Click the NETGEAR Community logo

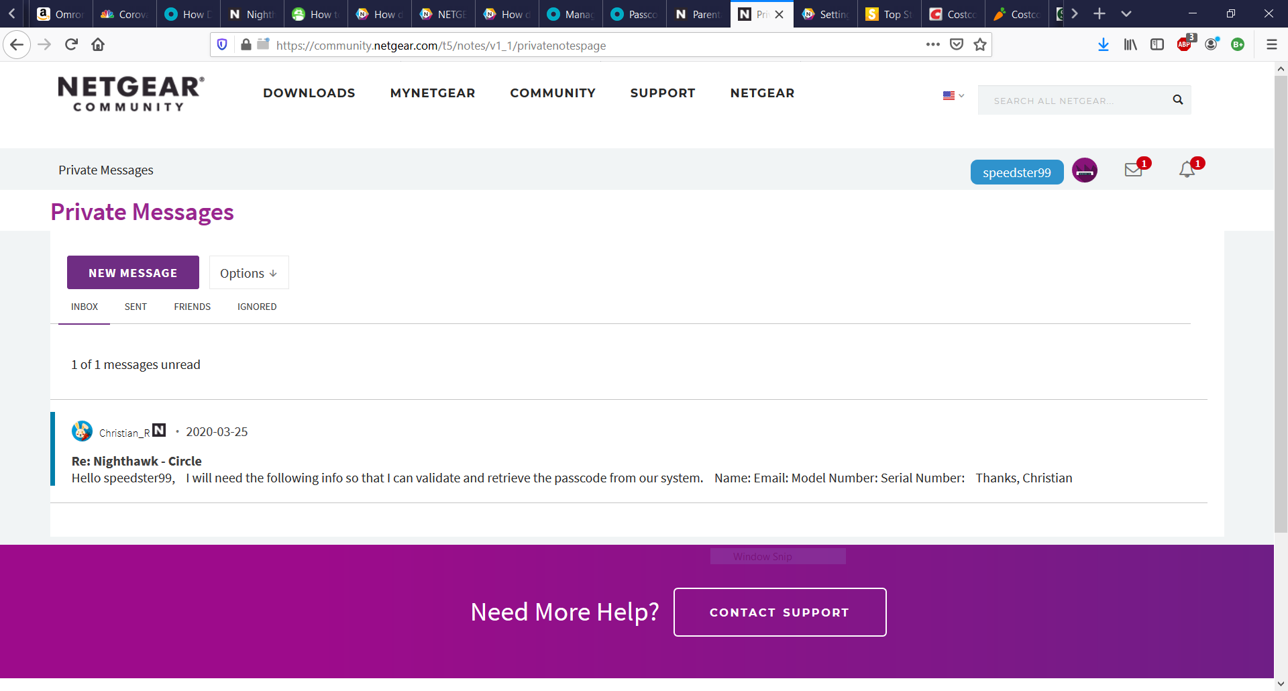tap(131, 94)
